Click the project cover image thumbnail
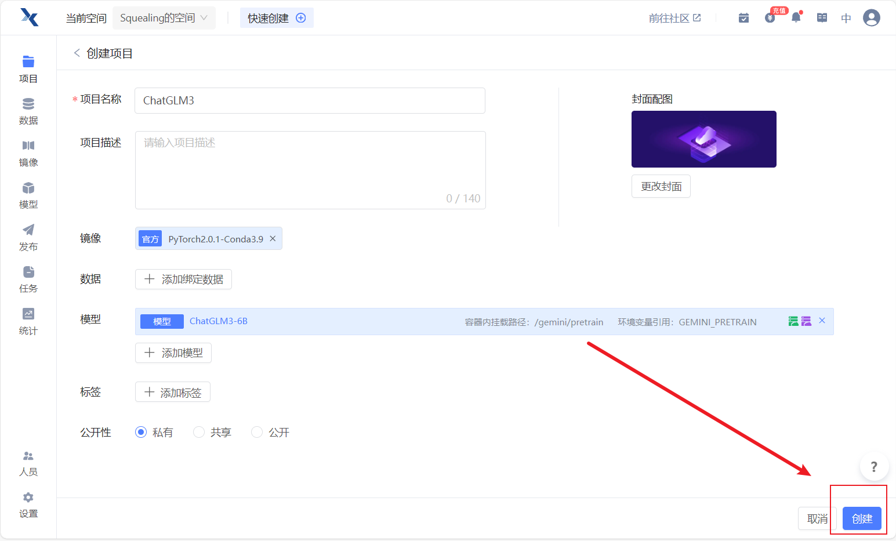 coord(703,139)
